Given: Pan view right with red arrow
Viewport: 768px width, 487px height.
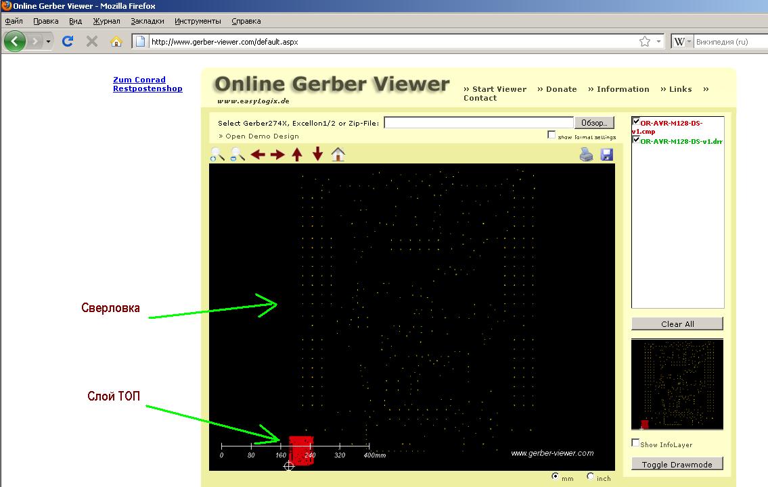Looking at the screenshot, I should coord(277,155).
